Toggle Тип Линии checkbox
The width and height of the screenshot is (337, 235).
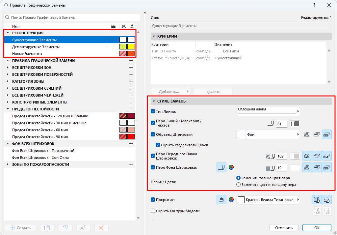click(153, 111)
